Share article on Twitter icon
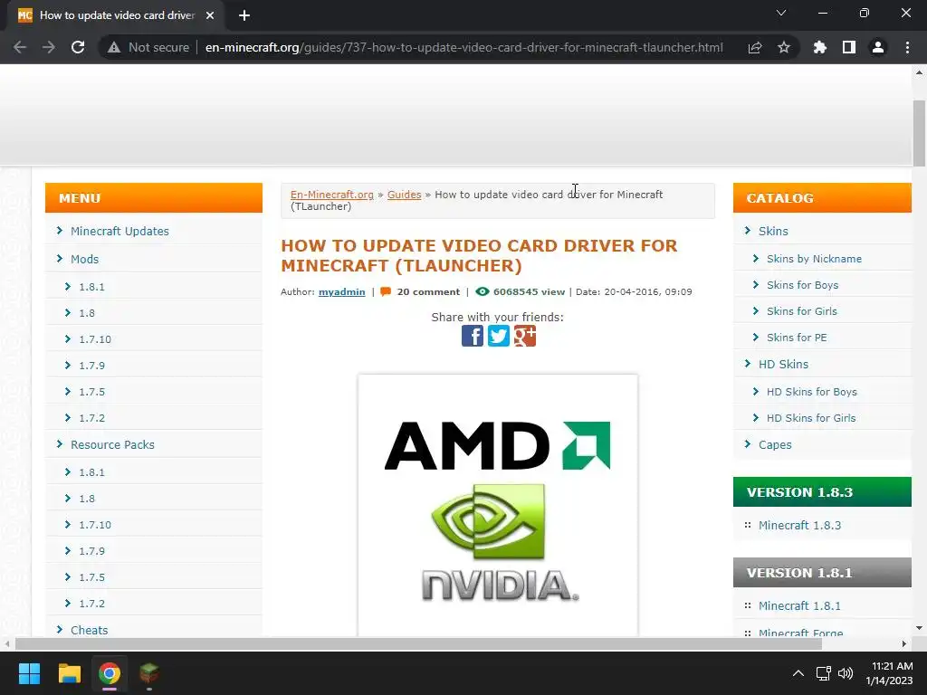Image resolution: width=927 pixels, height=695 pixels. point(499,336)
